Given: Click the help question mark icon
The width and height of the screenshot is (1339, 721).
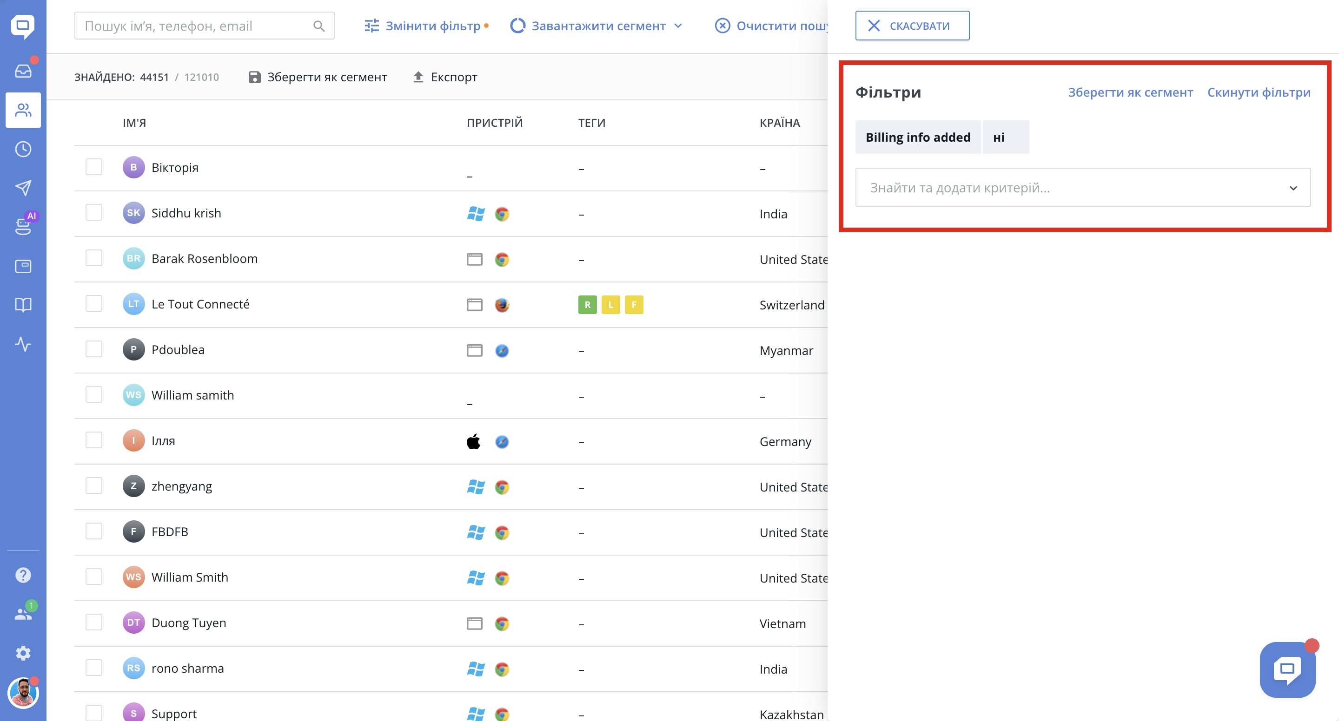Looking at the screenshot, I should (x=23, y=575).
